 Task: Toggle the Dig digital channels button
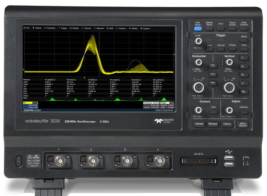tap(244, 92)
